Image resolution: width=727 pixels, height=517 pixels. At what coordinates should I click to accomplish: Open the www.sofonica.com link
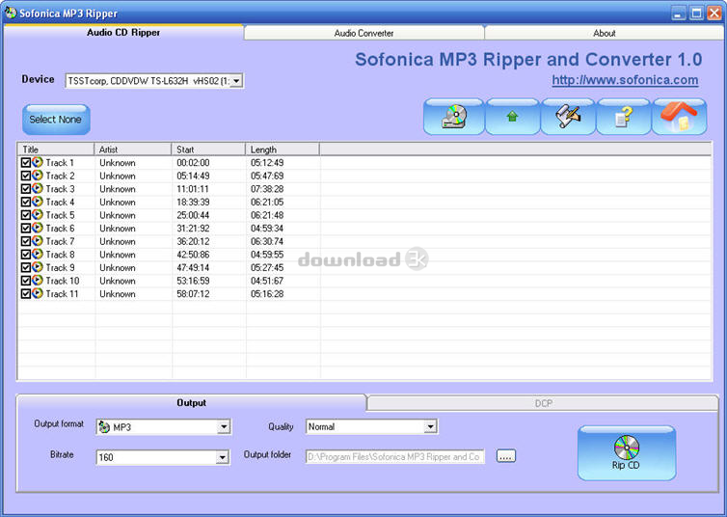pos(625,80)
